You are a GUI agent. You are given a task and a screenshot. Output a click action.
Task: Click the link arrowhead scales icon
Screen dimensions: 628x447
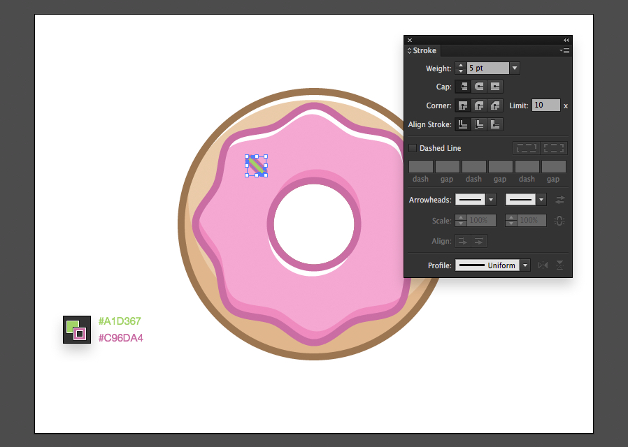(x=559, y=220)
